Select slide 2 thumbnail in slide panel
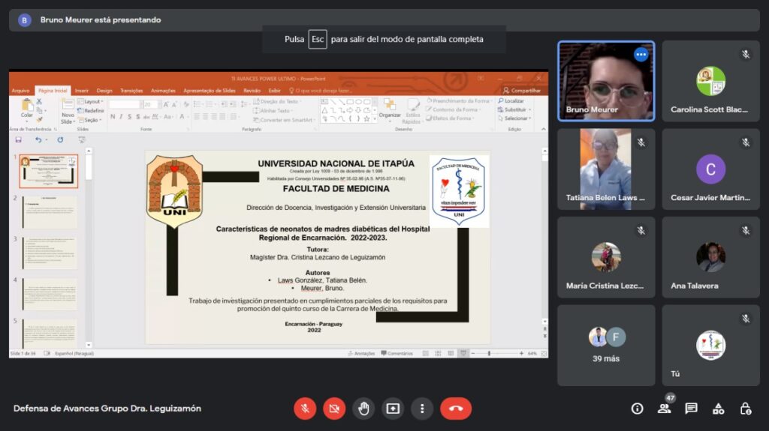Viewport: 769px width, 431px height. tap(49, 212)
